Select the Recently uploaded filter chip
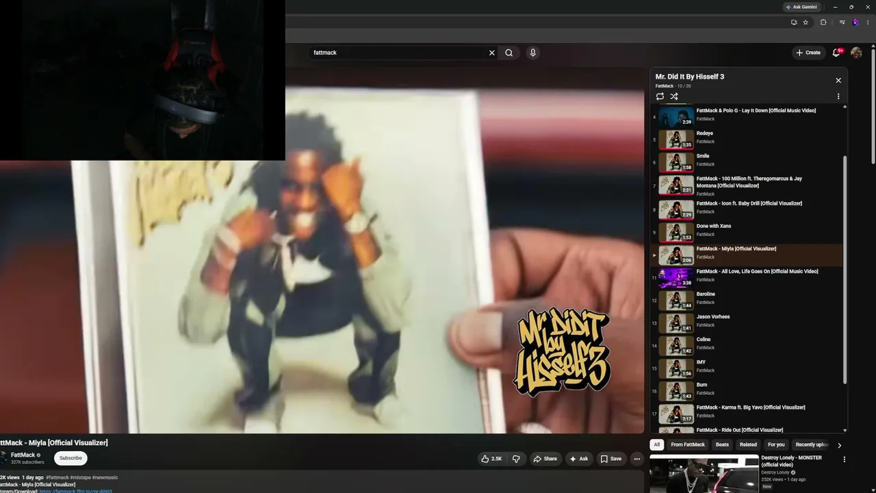Screen dimensions: 876x493 [812, 445]
